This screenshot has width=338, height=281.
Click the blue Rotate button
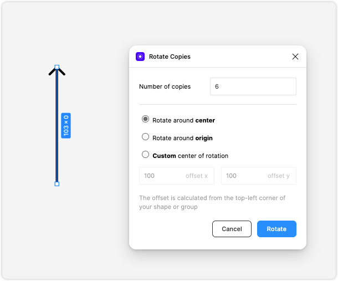click(276, 229)
